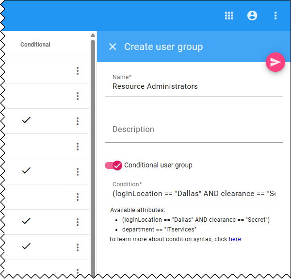Click into the Condition input field
Image resolution: width=291 pixels, height=279 pixels.
(194, 194)
